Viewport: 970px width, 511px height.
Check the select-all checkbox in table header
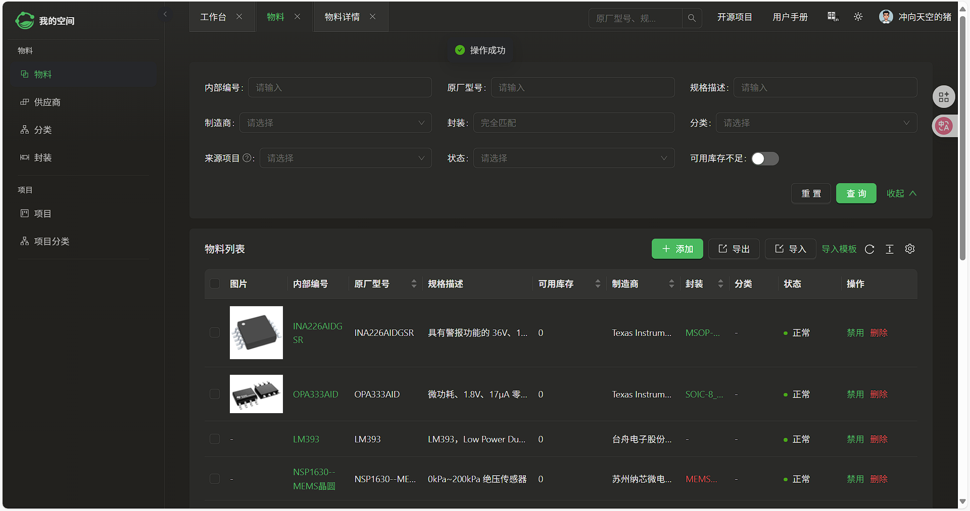pyautogui.click(x=215, y=283)
